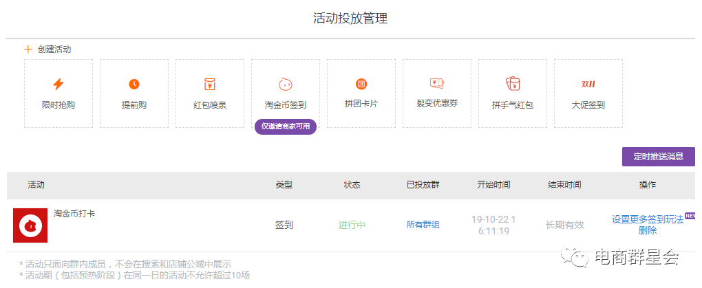Click the 定时推送消息 purple button

659,157
